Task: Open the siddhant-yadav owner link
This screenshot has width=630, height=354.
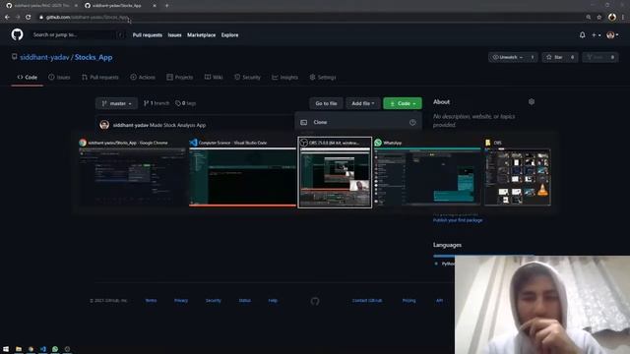Action: (44, 57)
